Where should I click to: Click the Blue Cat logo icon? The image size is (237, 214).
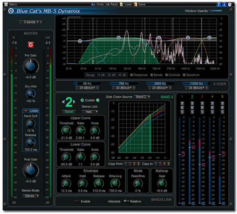(x=11, y=11)
